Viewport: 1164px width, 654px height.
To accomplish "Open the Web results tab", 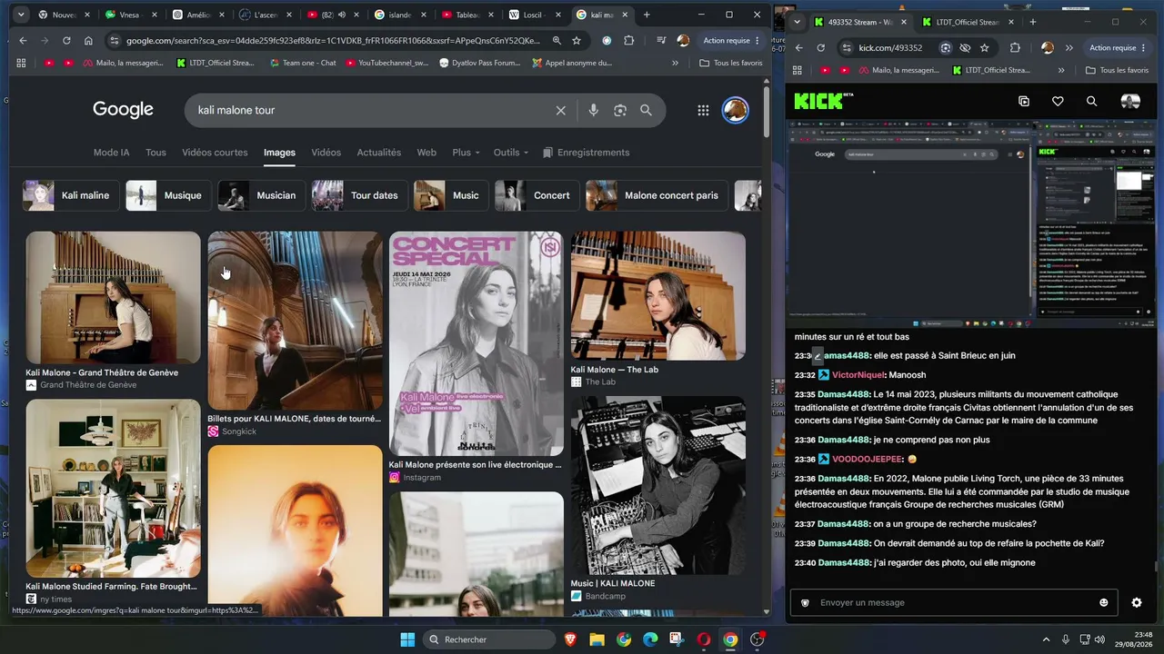I will (426, 153).
